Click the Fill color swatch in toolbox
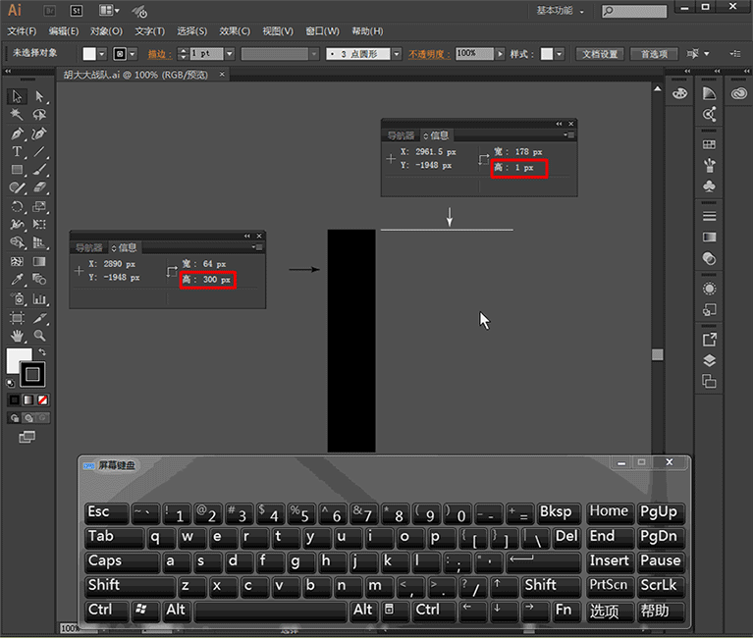The image size is (753, 638). [x=19, y=360]
